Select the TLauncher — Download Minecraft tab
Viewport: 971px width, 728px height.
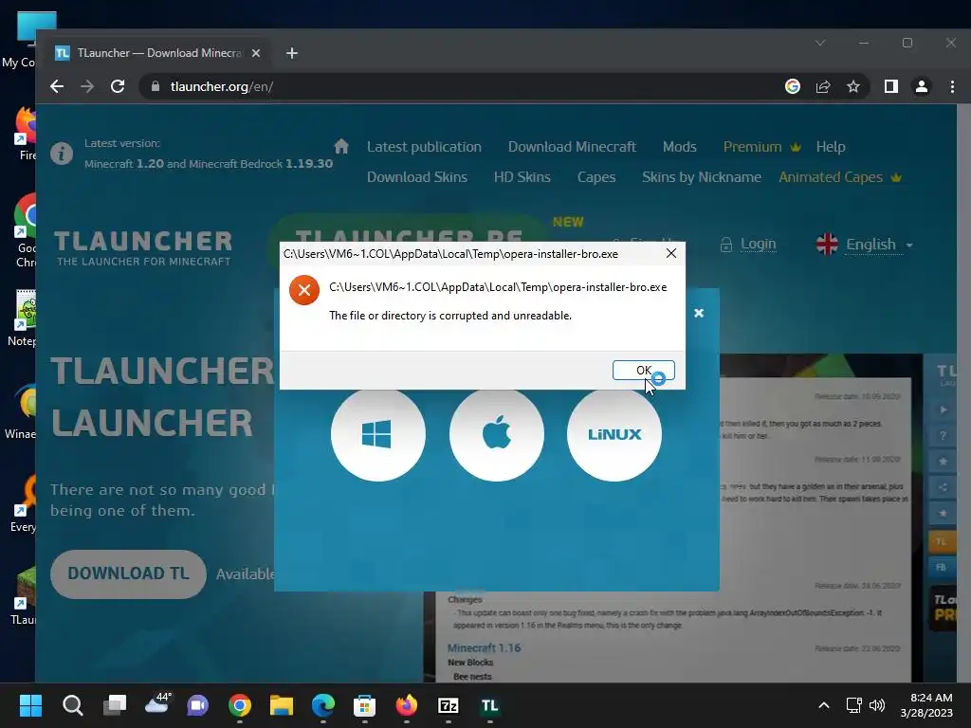(158, 53)
